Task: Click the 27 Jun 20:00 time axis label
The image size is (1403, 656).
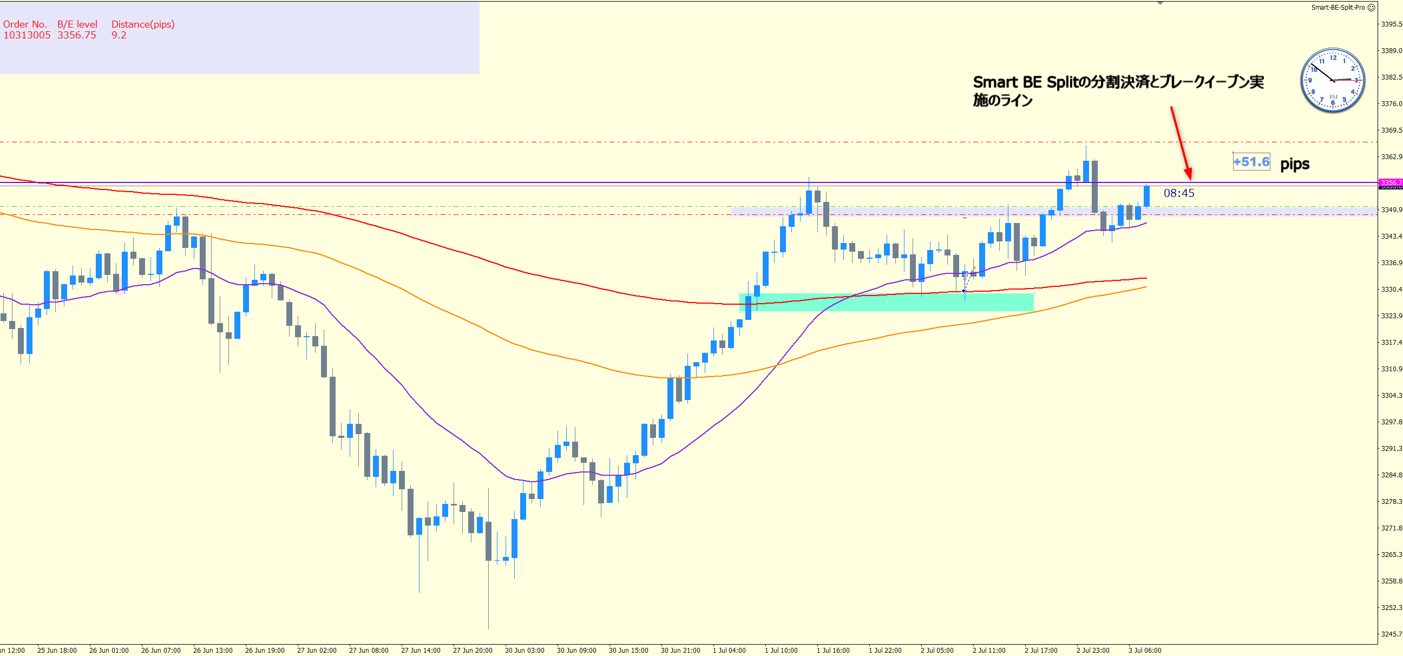Action: click(472, 650)
